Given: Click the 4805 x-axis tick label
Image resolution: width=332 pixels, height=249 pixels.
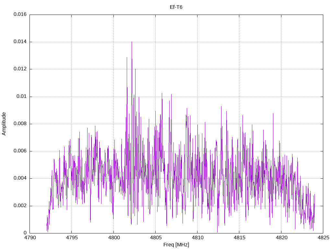Looking at the screenshot, I should pos(156,238).
